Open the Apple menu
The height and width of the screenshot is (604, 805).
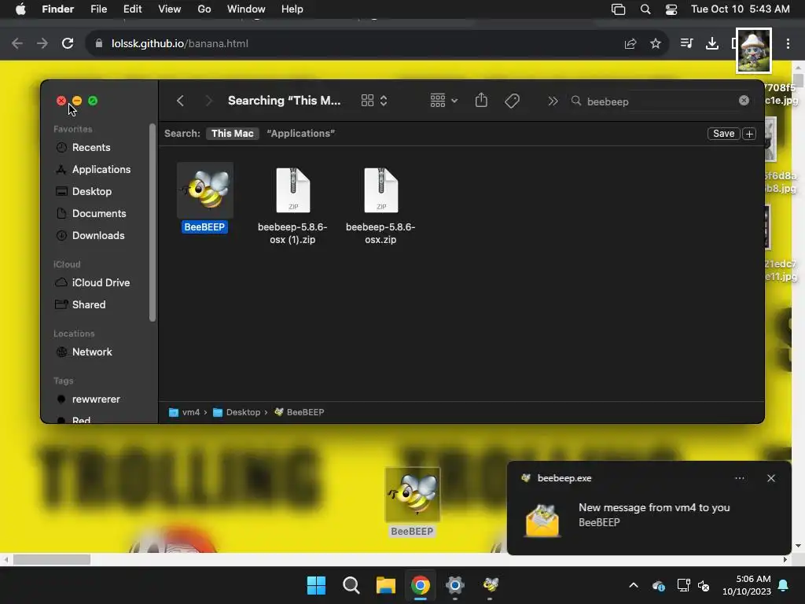[x=20, y=9]
